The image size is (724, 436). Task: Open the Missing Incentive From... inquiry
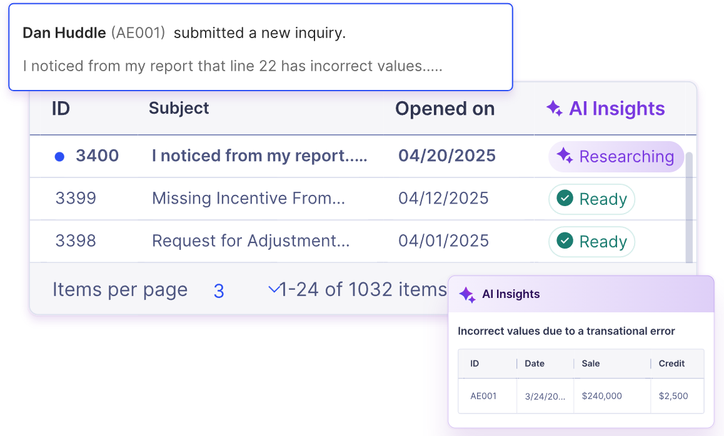248,199
